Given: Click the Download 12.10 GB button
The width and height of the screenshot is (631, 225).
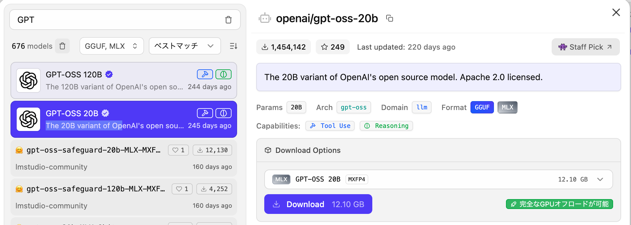Looking at the screenshot, I should (x=318, y=204).
